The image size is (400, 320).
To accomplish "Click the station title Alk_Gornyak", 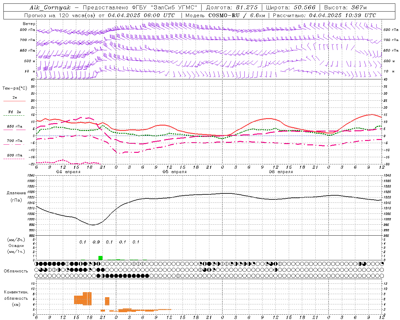I will coord(50,7).
